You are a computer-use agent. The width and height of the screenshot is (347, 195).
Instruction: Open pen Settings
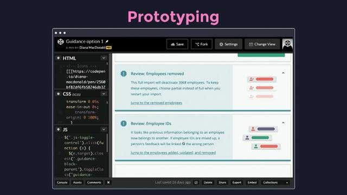228,44
